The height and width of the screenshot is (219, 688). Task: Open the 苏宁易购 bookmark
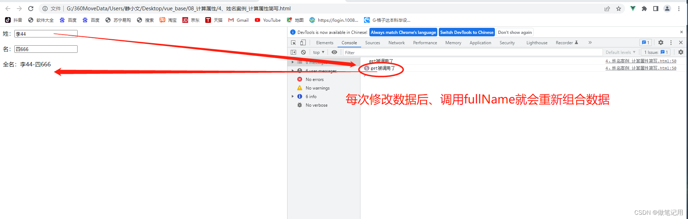pyautogui.click(x=118, y=20)
